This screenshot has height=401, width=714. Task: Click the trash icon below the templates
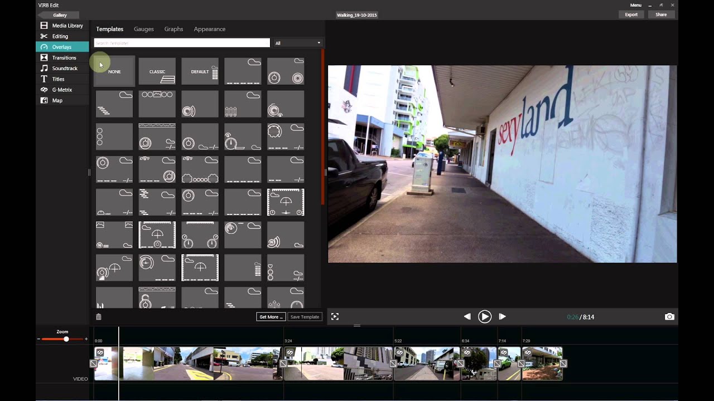pos(99,317)
